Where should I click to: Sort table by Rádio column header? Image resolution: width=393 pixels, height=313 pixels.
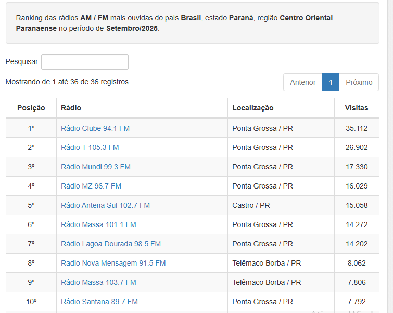[71, 108]
